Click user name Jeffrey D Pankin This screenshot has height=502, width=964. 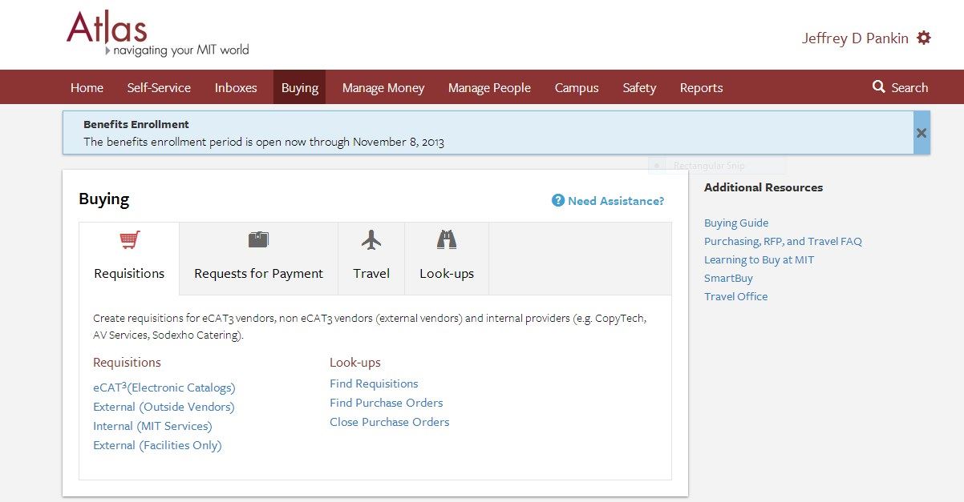coord(855,38)
